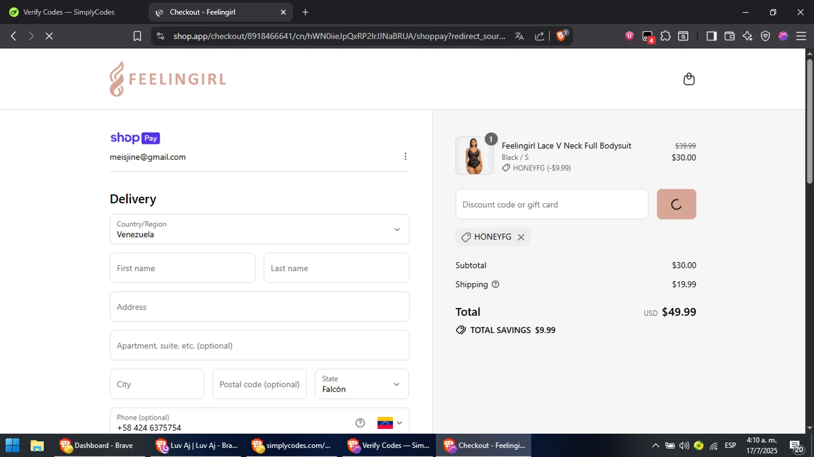814x457 pixels.
Task: Open File Explorer from taskbar
Action: (37, 446)
